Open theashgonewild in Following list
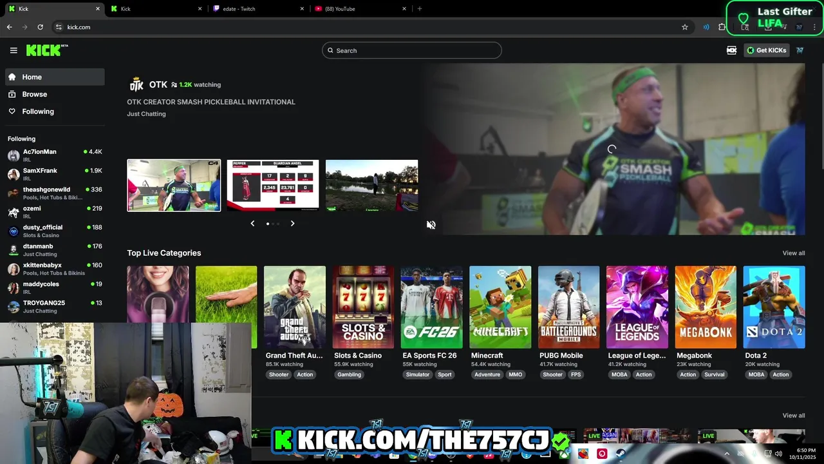Viewport: 824px width, 464px height. (55, 193)
